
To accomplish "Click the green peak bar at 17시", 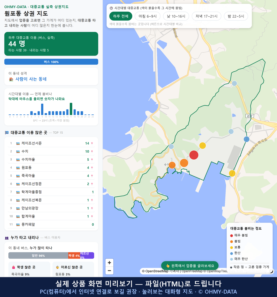I will (x=71, y=109).
